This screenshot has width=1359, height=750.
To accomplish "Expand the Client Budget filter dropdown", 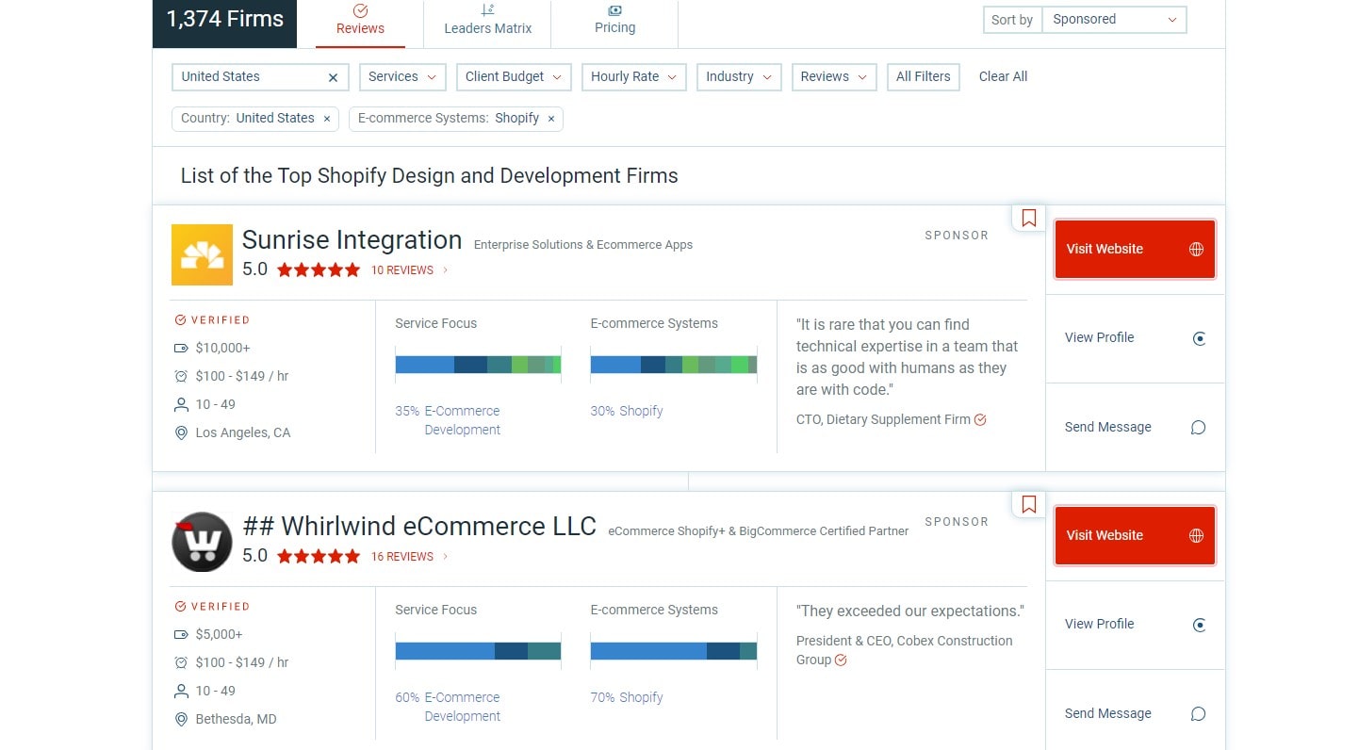I will point(514,77).
